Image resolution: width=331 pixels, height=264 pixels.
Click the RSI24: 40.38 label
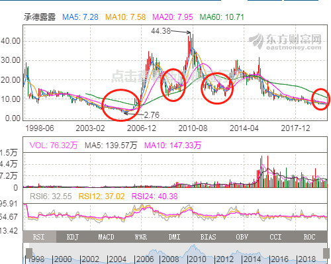point(154,197)
